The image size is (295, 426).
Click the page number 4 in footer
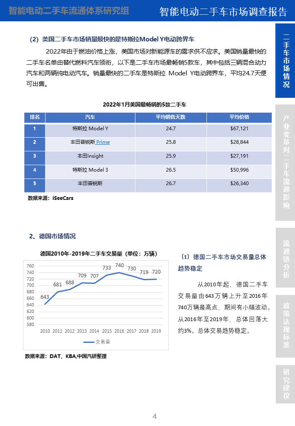click(x=154, y=416)
